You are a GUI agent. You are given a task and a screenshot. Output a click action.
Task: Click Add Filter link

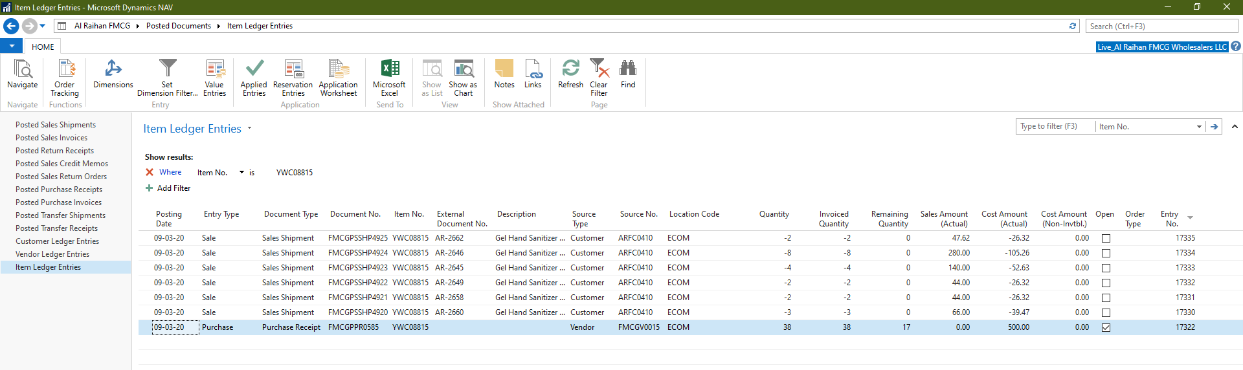click(x=174, y=188)
